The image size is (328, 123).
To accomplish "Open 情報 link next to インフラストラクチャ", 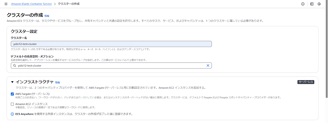I will coord(57,82).
